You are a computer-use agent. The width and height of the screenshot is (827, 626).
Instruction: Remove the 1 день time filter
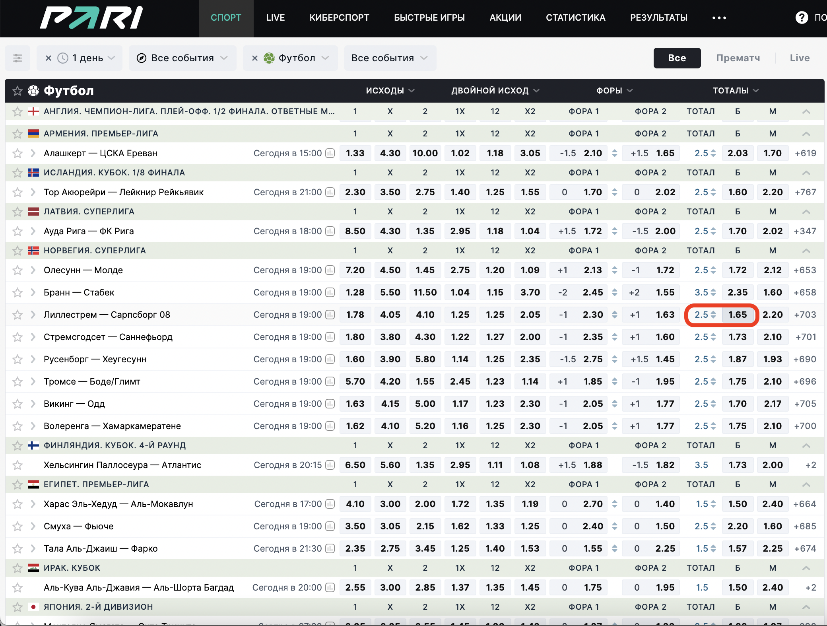tap(49, 58)
